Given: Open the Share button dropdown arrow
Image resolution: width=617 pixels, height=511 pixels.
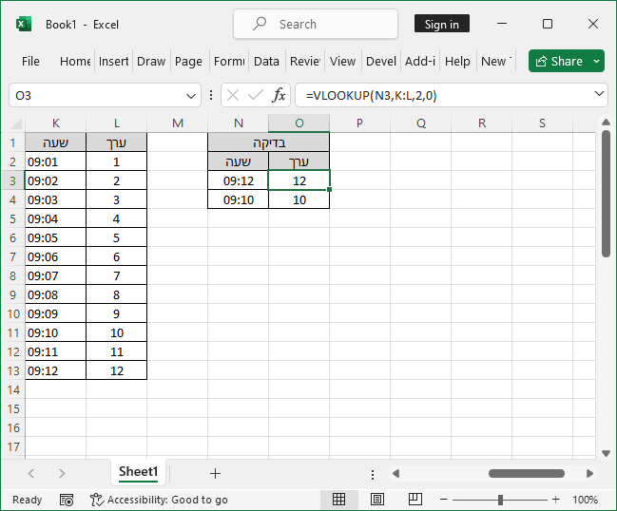Looking at the screenshot, I should (x=596, y=61).
